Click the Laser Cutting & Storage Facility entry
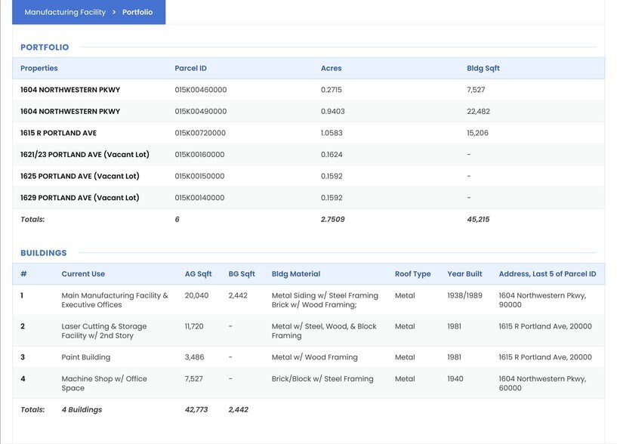The image size is (617, 444). click(104, 331)
